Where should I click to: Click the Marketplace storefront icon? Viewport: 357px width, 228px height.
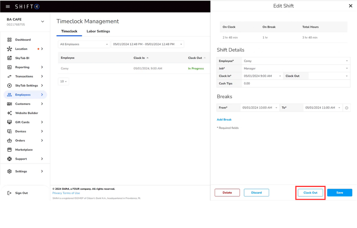pyautogui.click(x=9, y=150)
